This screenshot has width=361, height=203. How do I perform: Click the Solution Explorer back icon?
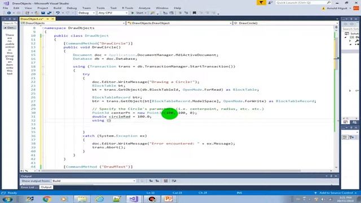pyautogui.click(x=345, y=24)
